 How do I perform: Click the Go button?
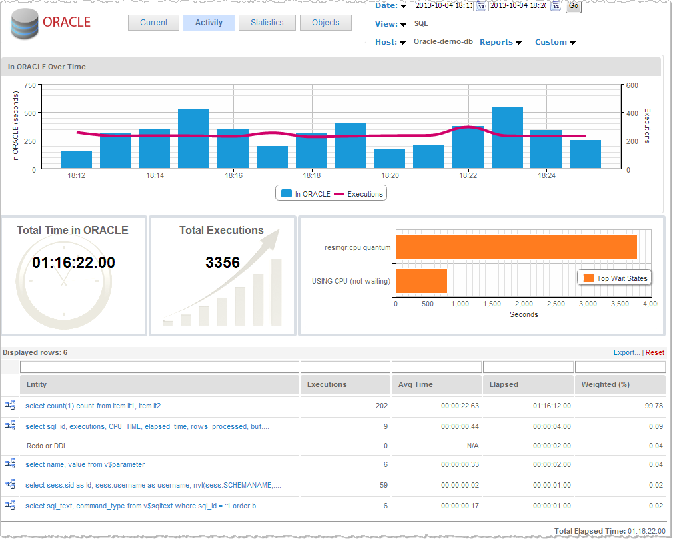pyautogui.click(x=574, y=6)
